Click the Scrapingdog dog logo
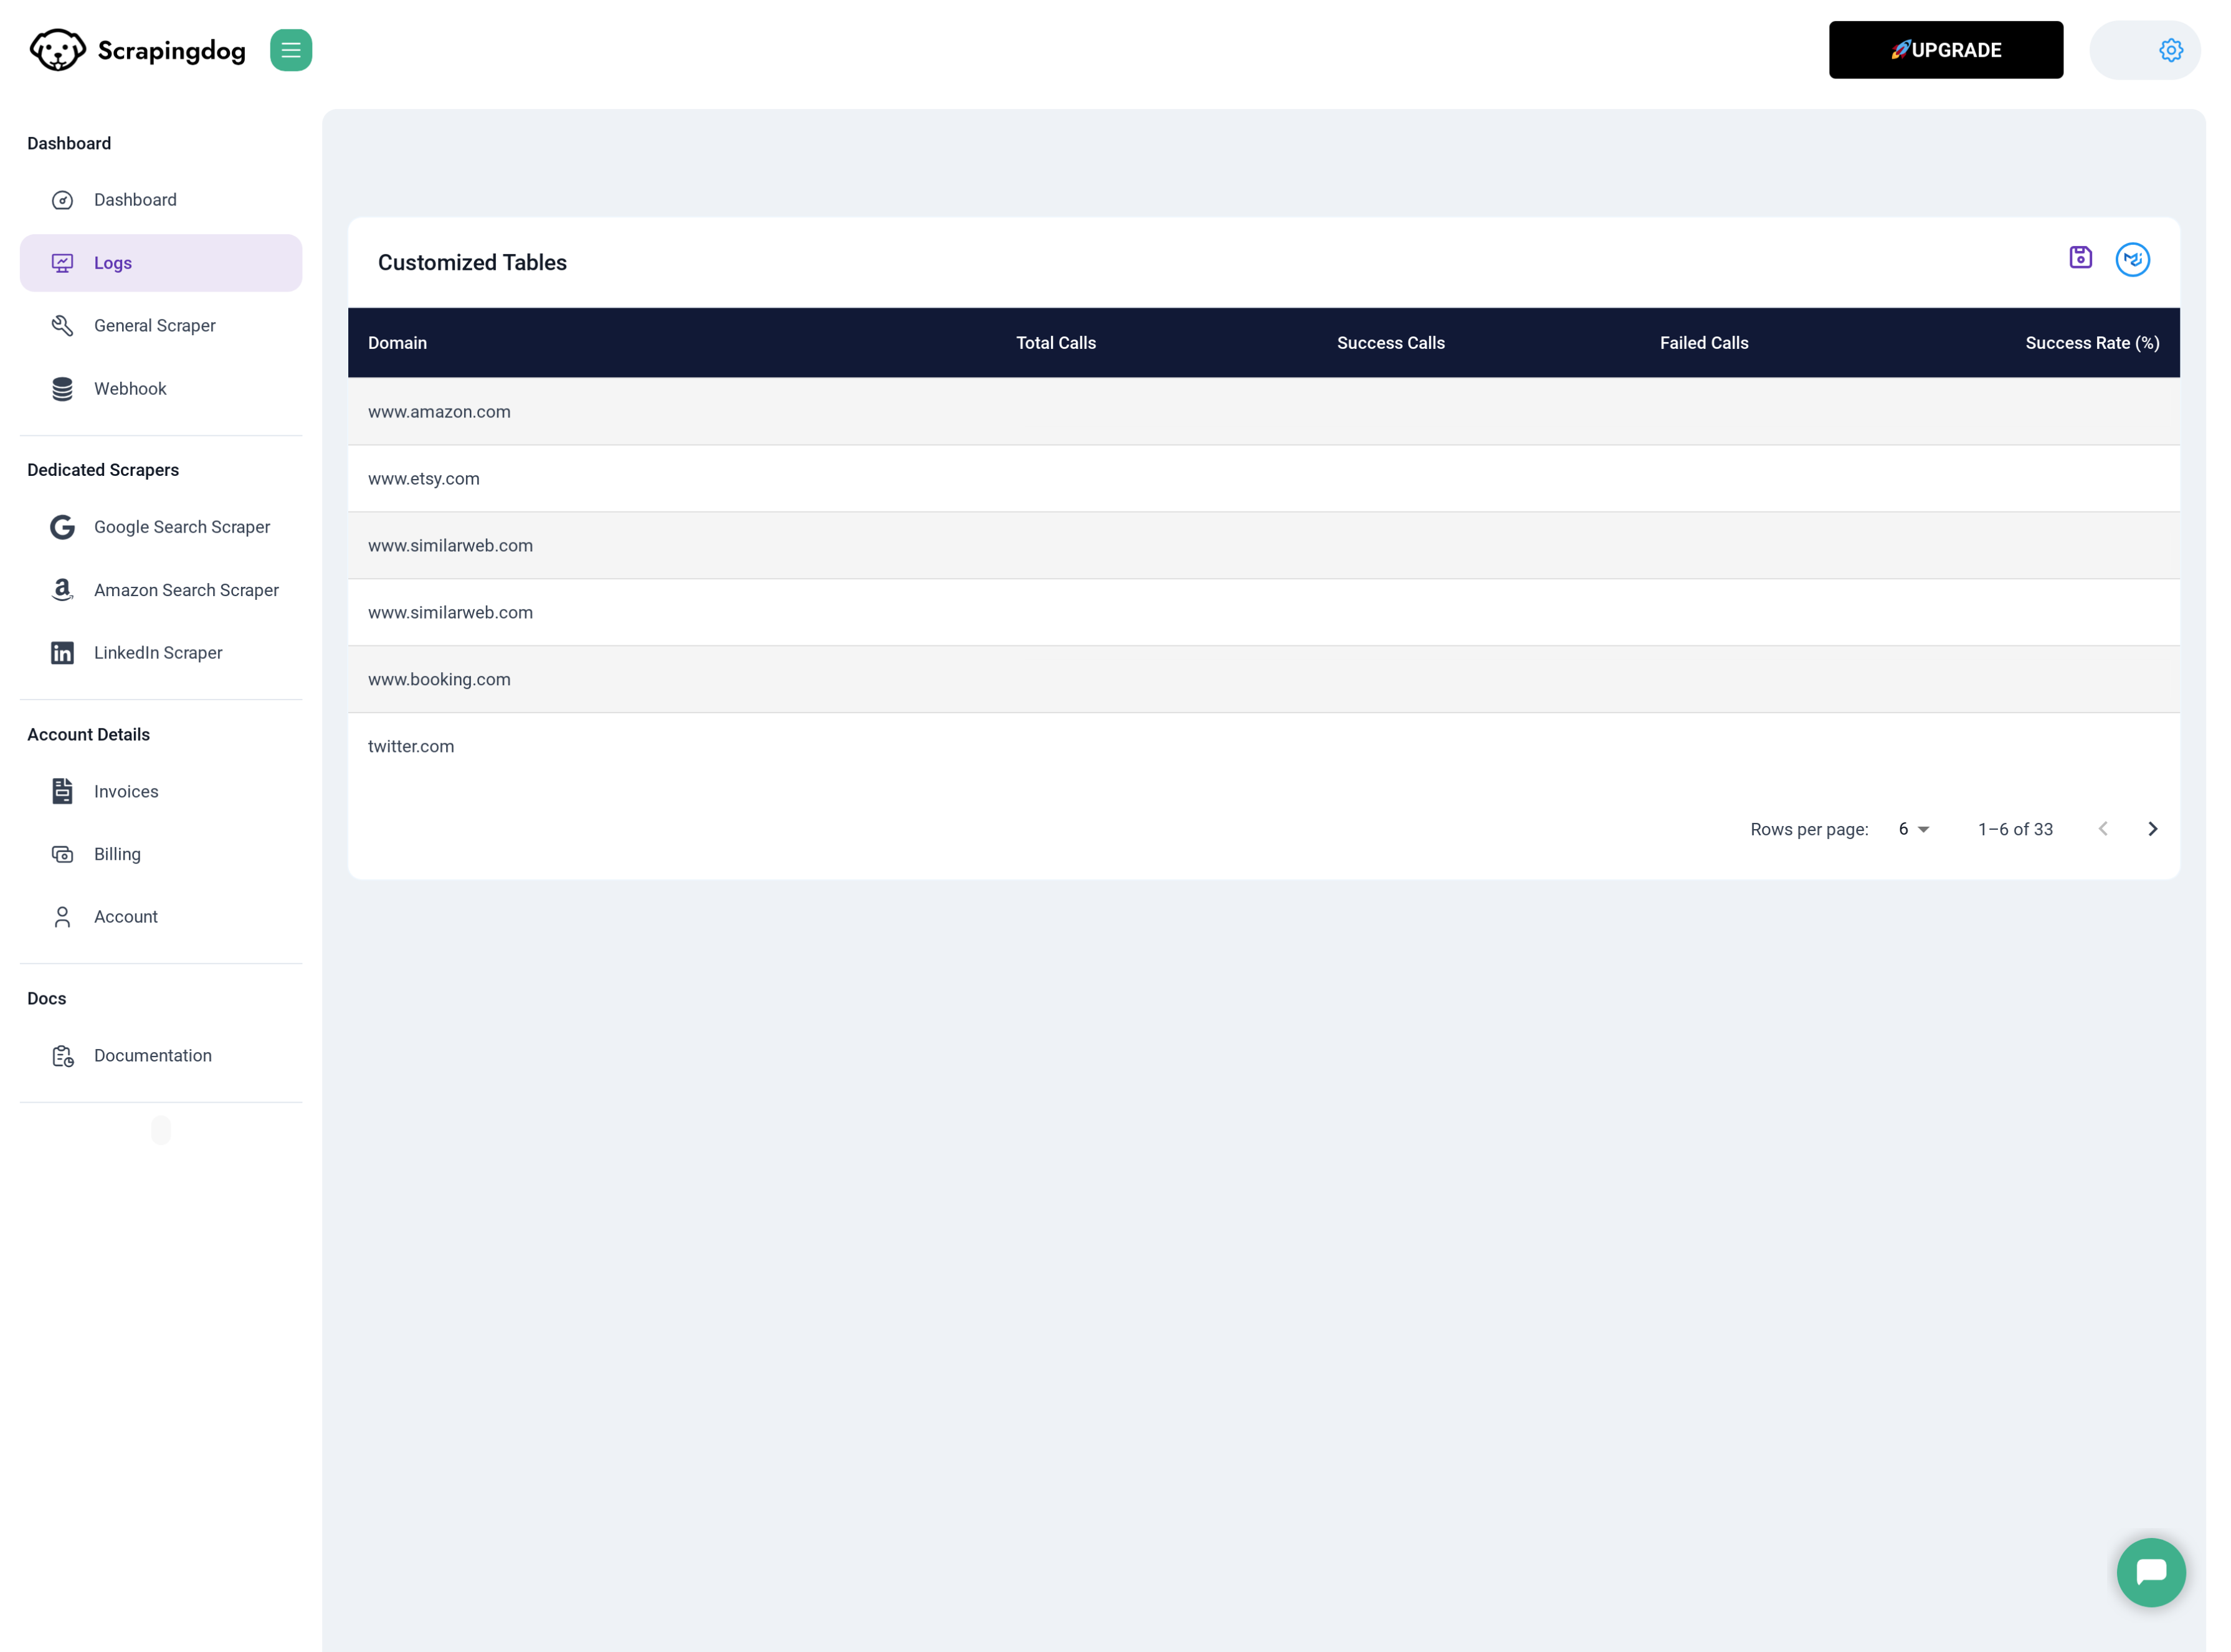This screenshot has height=1652, width=2231. click(58, 50)
